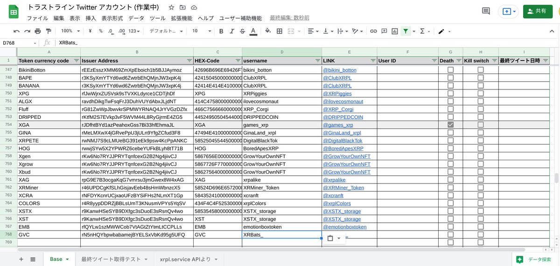This screenshot has height=266, width=560.
Task: Format selection as percent
Action: [x=100, y=31]
